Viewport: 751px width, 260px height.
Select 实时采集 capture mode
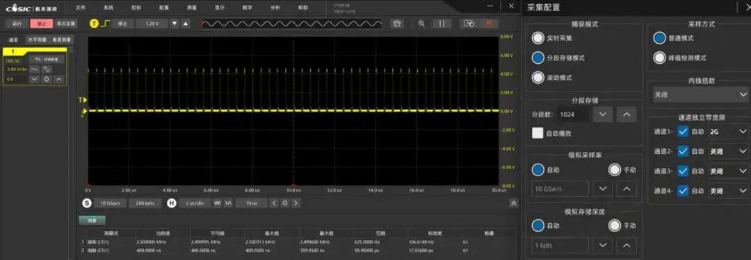538,38
